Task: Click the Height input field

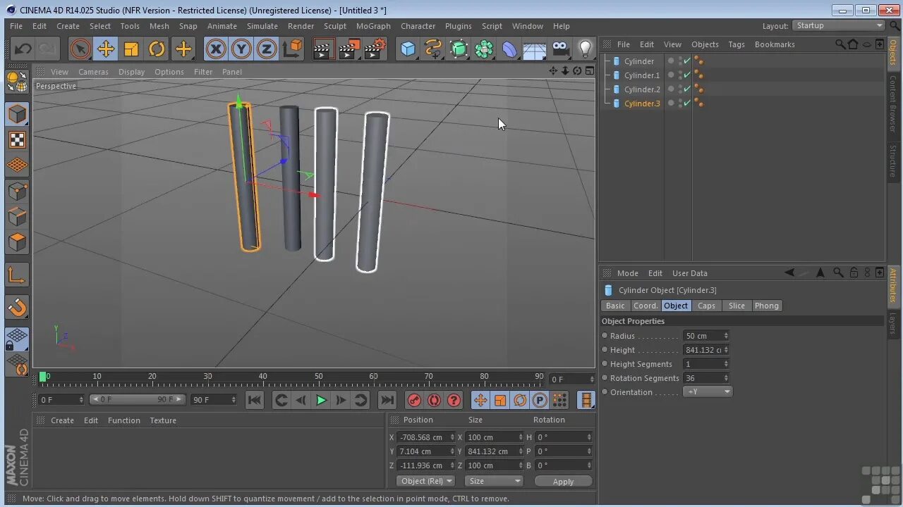Action: pos(703,350)
